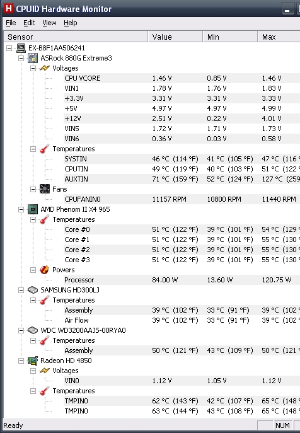Image resolution: width=300 pixels, height=433 pixels.
Task: Click the Sensor column header
Action: [76, 37]
